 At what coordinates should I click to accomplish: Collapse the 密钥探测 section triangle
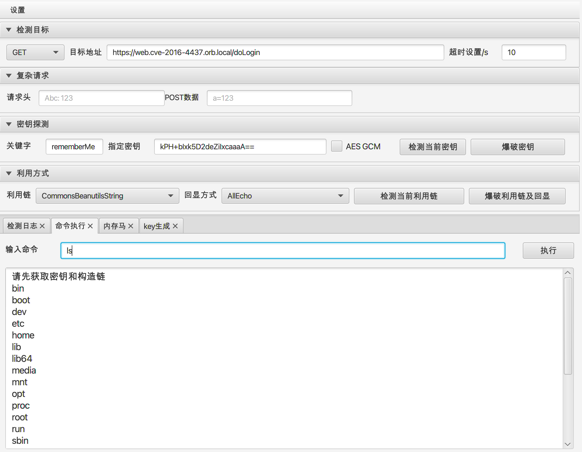(x=9, y=124)
